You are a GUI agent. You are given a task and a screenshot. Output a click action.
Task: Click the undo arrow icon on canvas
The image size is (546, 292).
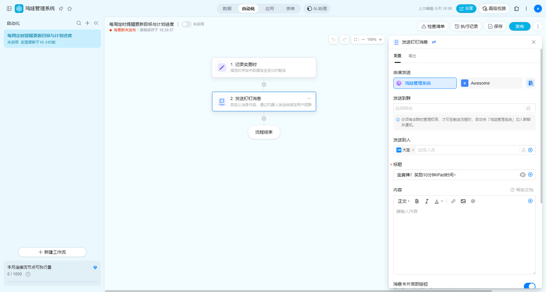(334, 40)
